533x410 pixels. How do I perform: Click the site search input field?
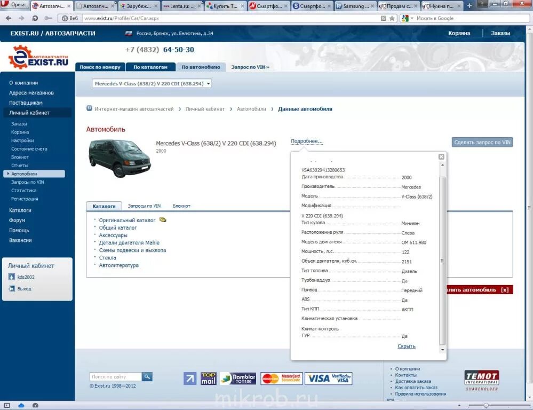point(116,377)
